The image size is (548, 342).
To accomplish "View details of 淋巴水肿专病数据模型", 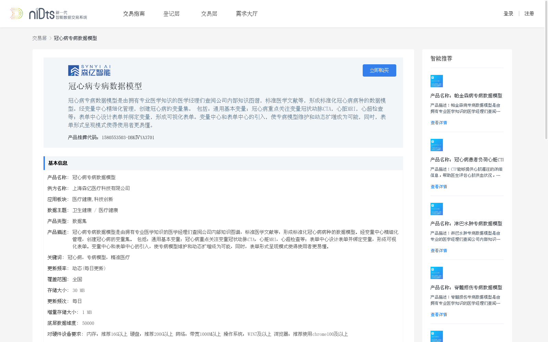I will click(439, 251).
